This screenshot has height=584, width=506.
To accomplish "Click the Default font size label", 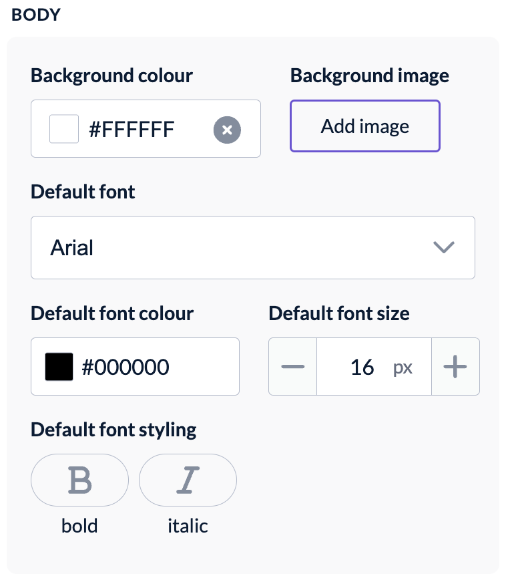I will tap(339, 313).
